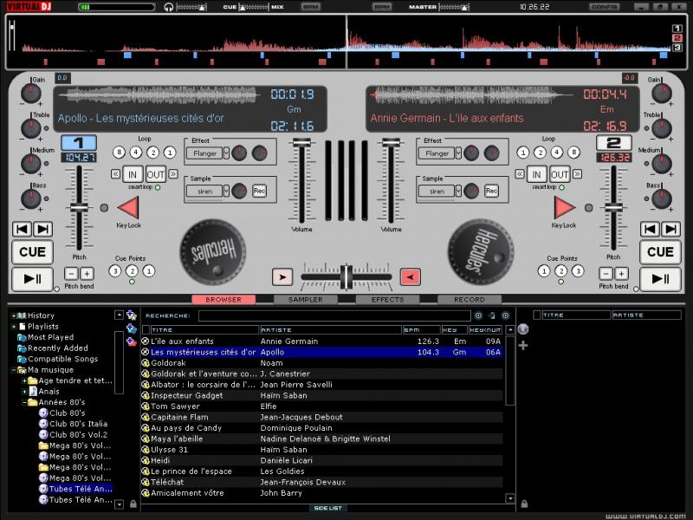
Task: Hit the CUE button on deck 1
Action: (32, 252)
